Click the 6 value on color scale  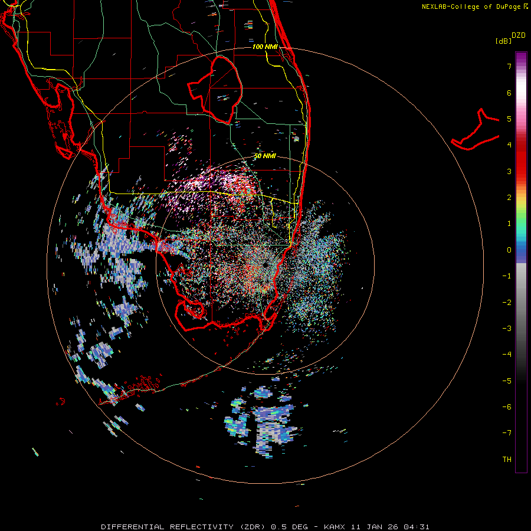click(x=509, y=93)
